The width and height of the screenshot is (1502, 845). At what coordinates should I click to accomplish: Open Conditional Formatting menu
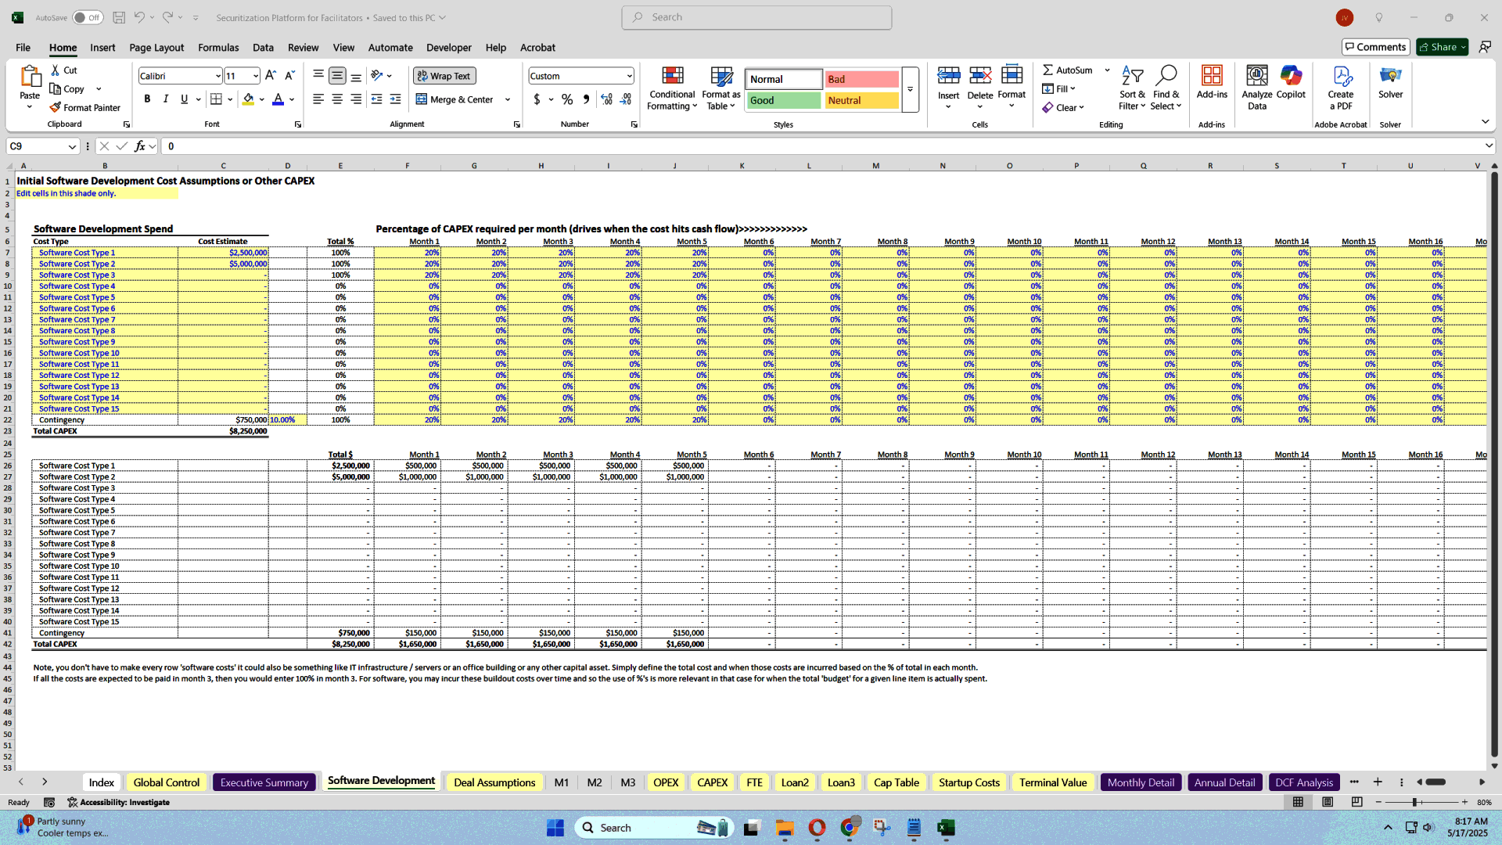[x=672, y=88]
